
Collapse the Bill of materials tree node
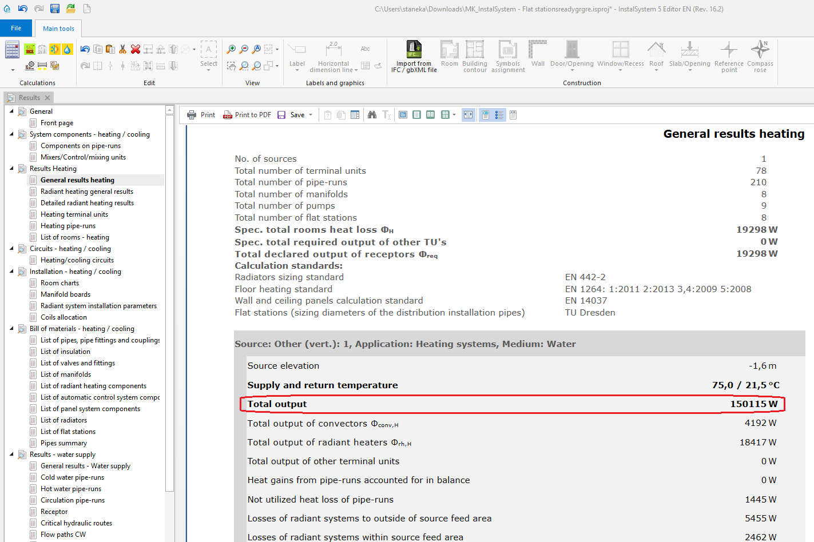coord(11,329)
